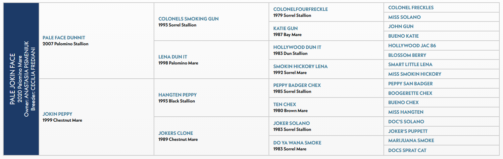Select the SMART LITTLE LENA link
503x159 pixels.
point(410,64)
